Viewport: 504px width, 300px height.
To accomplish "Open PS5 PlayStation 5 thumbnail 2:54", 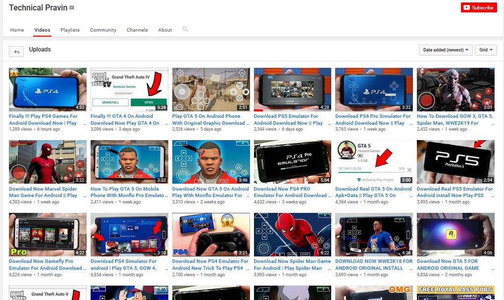I will 455,162.
